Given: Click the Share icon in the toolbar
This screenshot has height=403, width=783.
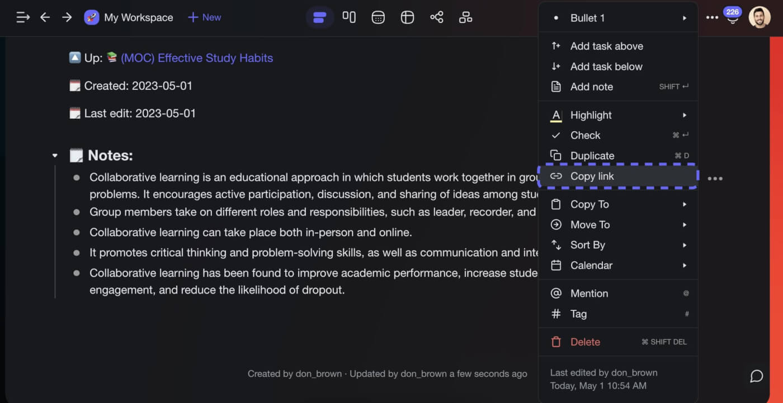Looking at the screenshot, I should pyautogui.click(x=437, y=17).
